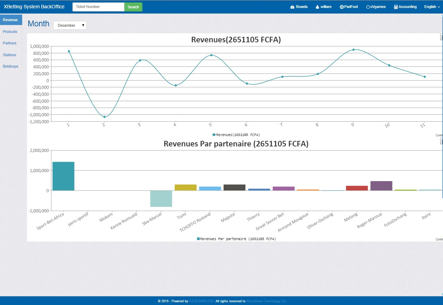Focus the Ticket Number input field
The image size is (443, 305).
pyautogui.click(x=98, y=7)
